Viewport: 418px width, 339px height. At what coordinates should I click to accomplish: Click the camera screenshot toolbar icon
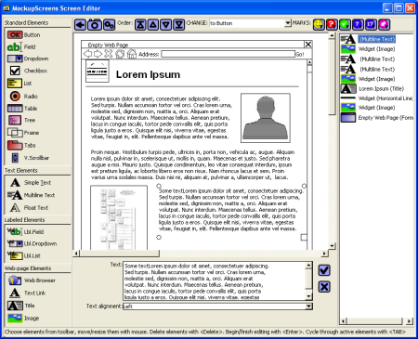(x=95, y=24)
